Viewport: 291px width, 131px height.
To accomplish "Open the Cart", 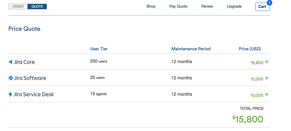I will [x=262, y=6].
